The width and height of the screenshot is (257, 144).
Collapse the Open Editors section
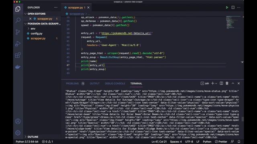pos(37,14)
